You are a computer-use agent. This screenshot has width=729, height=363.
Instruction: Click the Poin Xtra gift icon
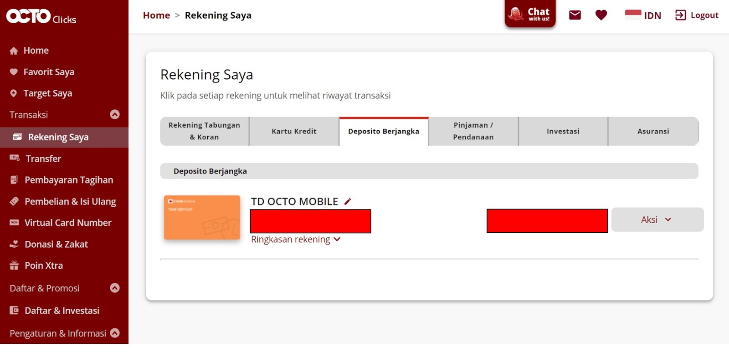click(14, 266)
